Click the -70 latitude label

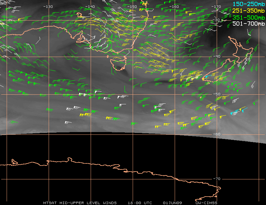217,179
